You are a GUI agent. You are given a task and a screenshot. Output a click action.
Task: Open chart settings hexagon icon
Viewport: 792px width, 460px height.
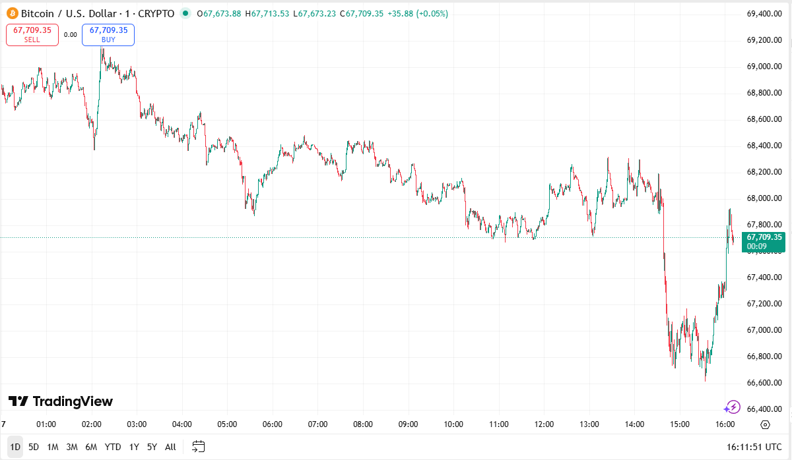(765, 424)
